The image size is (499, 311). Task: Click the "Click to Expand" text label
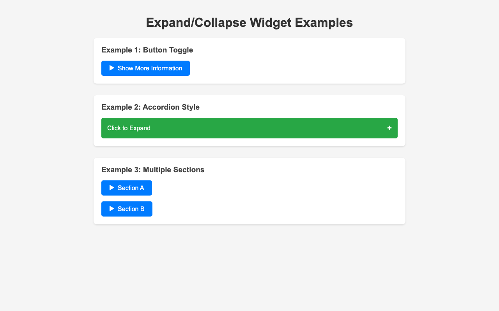click(x=129, y=128)
